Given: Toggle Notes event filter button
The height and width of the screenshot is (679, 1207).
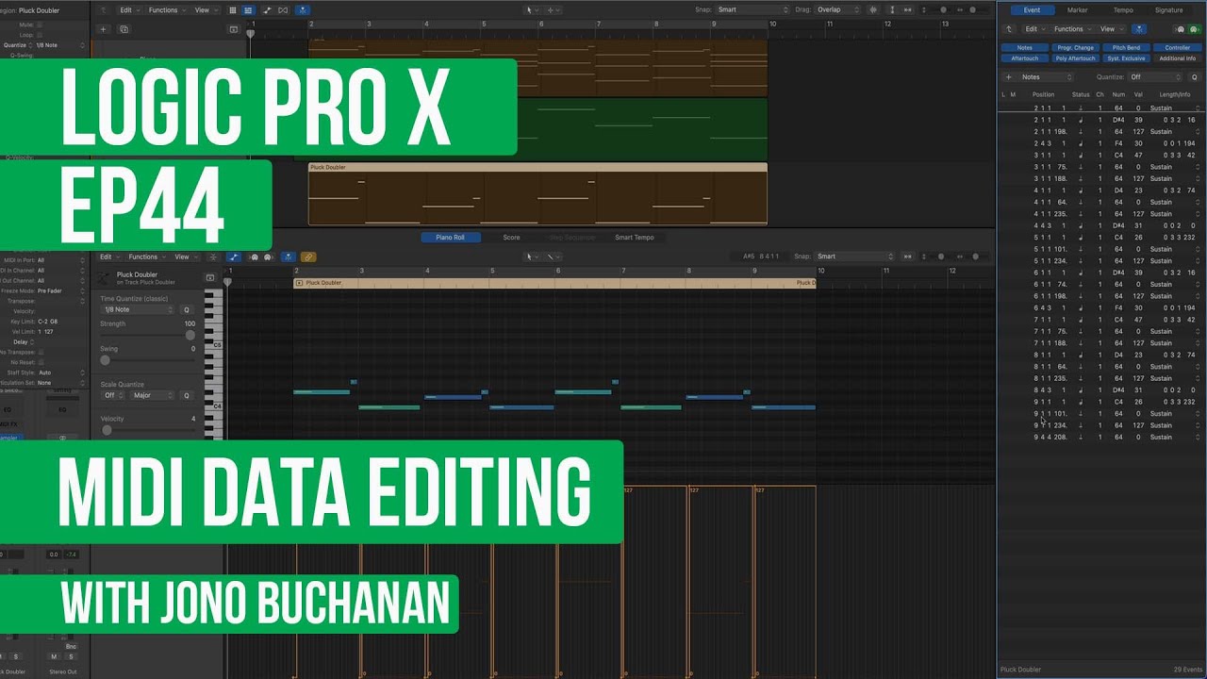Looking at the screenshot, I should point(1024,47).
